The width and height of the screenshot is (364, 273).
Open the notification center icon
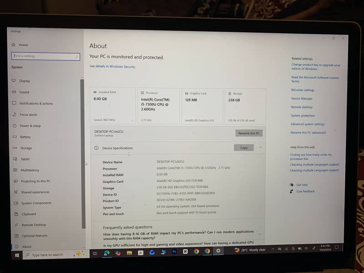pos(337,248)
